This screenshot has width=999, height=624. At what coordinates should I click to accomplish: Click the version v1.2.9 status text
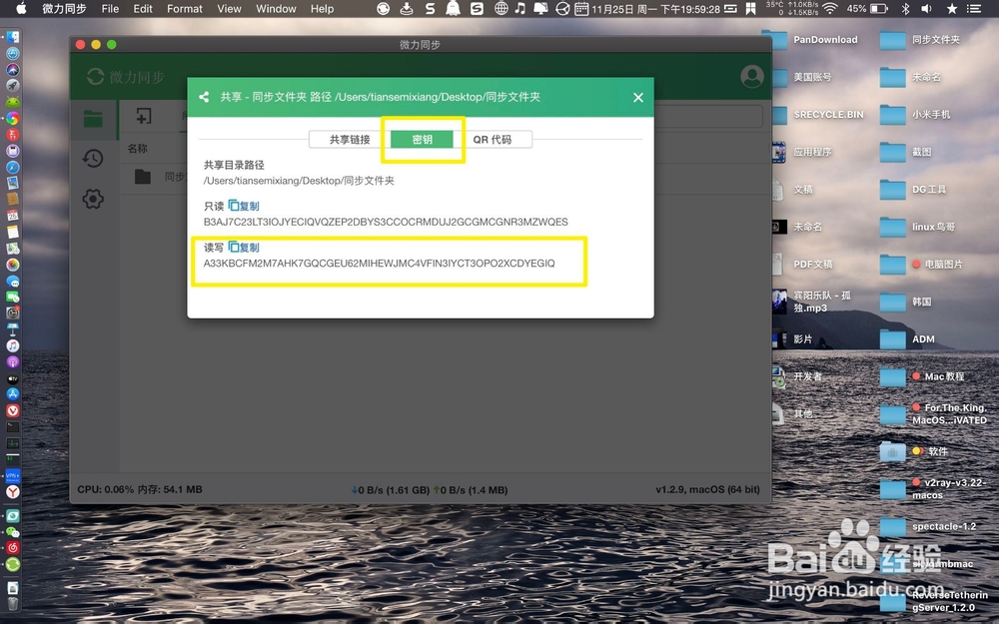[707, 489]
